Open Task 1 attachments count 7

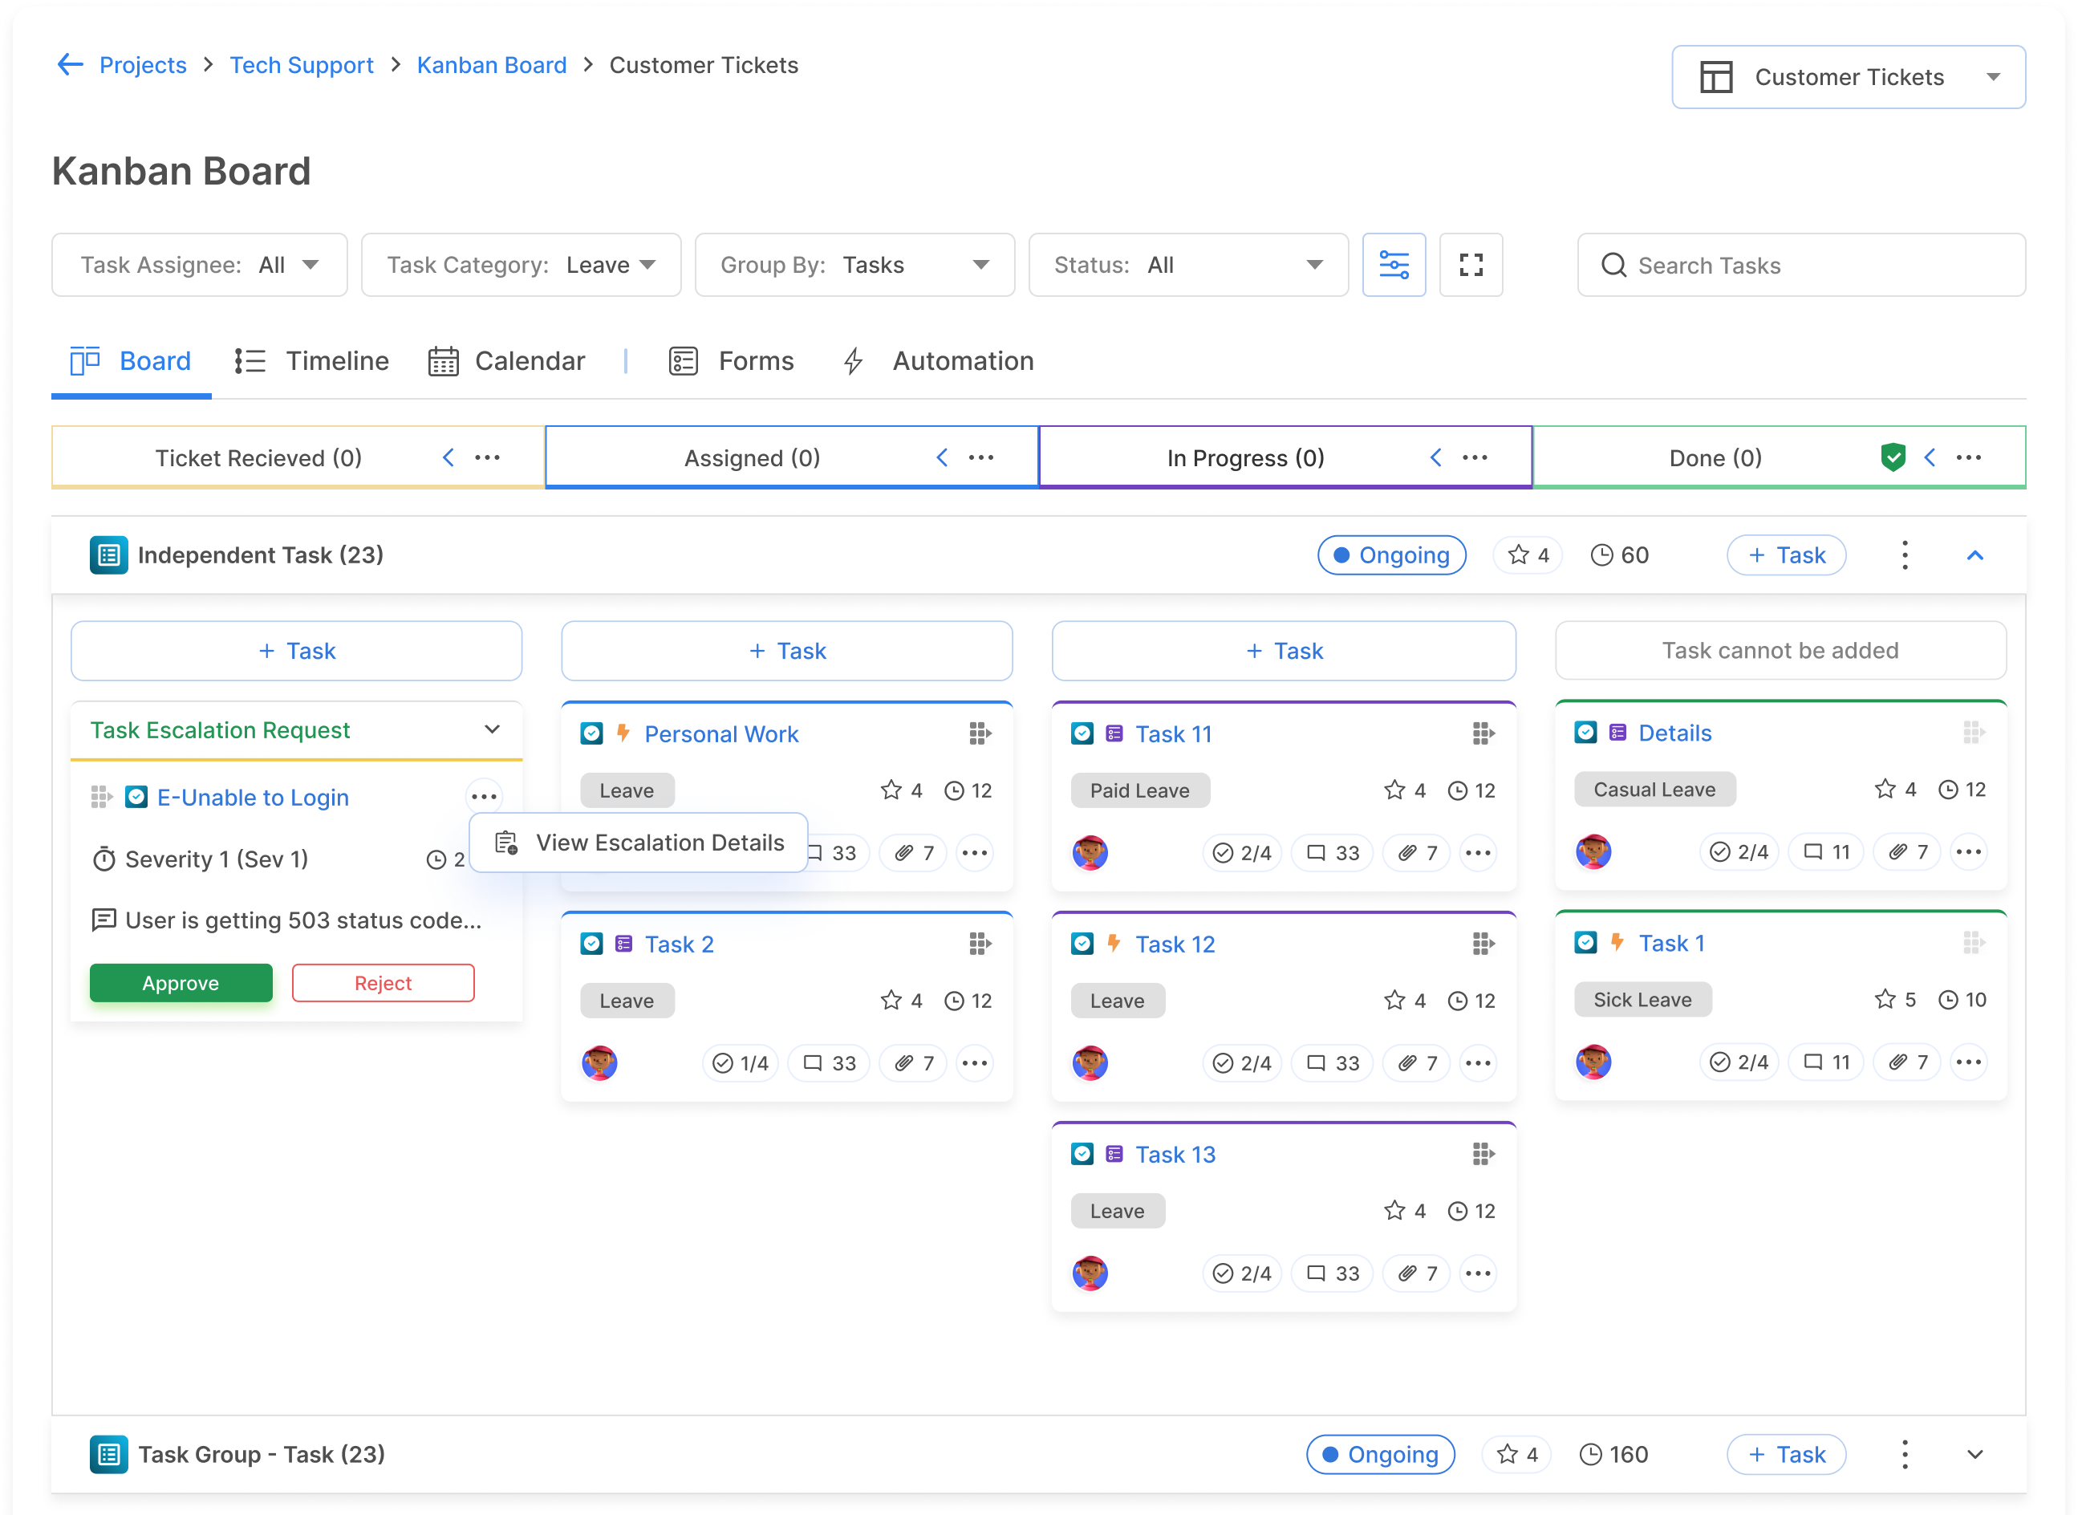tap(1906, 1062)
